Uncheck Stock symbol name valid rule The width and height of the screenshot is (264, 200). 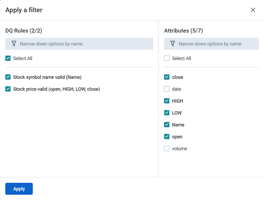point(8,77)
